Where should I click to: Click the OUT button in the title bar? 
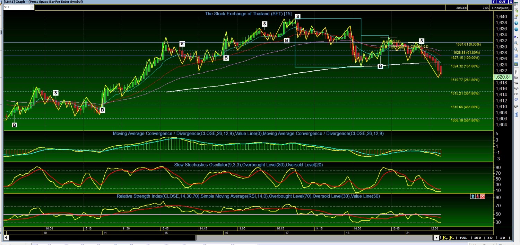coord(502,2)
